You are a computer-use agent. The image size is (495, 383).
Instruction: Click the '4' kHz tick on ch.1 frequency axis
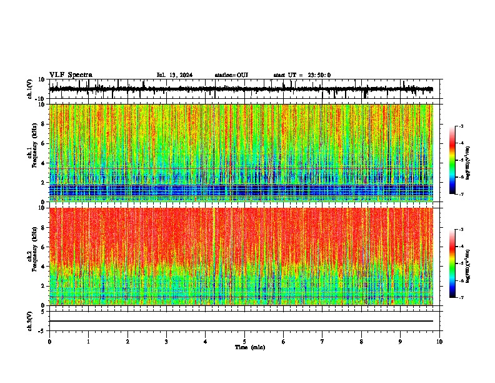(44, 163)
